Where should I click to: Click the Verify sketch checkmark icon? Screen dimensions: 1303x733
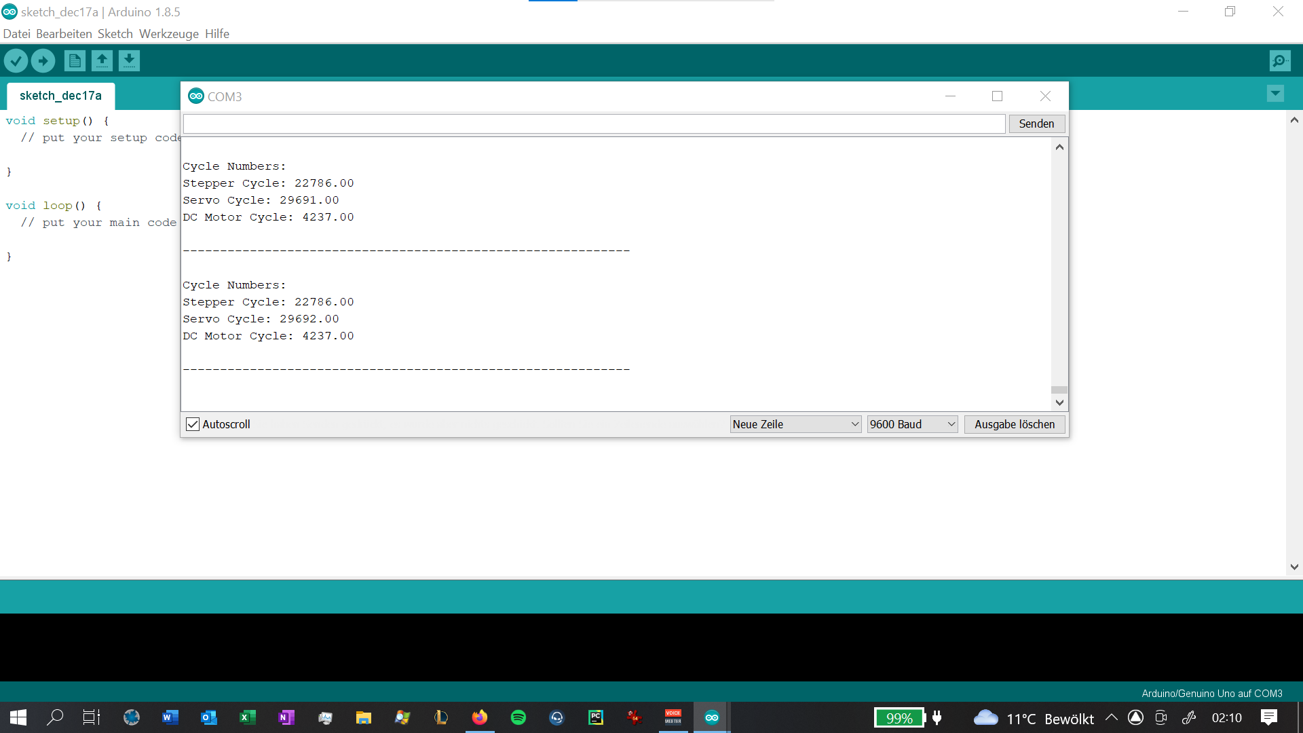16,61
